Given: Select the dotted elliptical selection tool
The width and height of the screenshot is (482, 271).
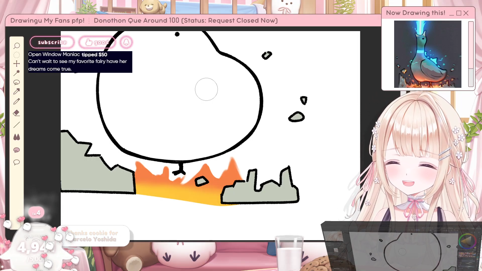Looking at the screenshot, I should pyautogui.click(x=17, y=55).
